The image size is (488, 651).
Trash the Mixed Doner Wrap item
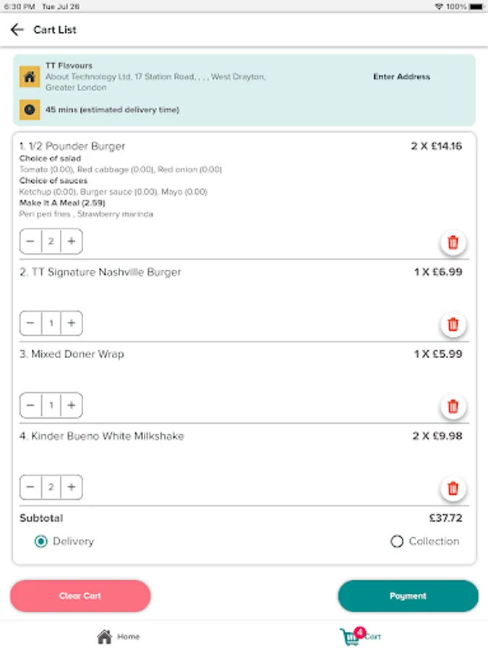coord(453,406)
